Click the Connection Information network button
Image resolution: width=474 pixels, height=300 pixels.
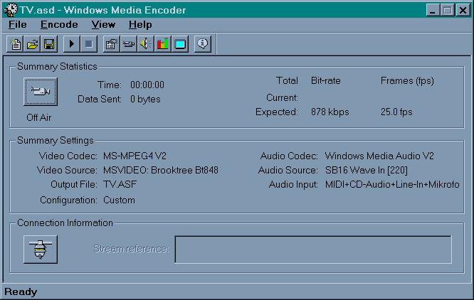click(41, 249)
